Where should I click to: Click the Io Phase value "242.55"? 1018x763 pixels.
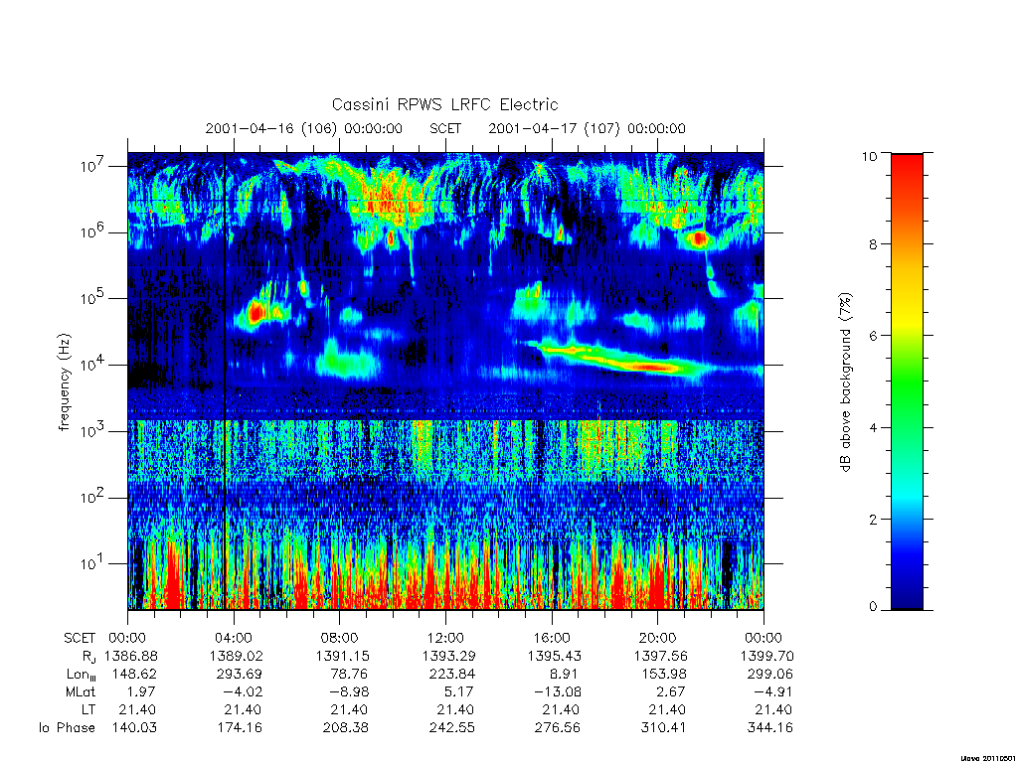452,727
